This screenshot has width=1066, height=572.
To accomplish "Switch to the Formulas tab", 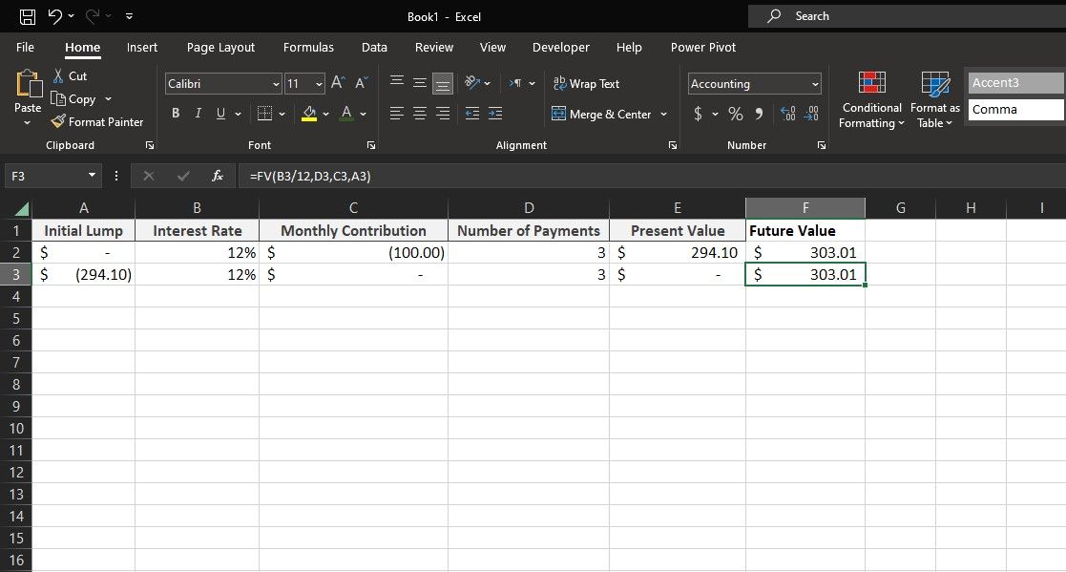I will coord(308,47).
